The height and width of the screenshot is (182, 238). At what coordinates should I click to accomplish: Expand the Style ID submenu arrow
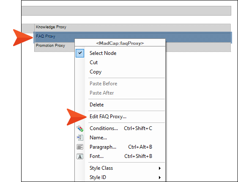pos(159,177)
